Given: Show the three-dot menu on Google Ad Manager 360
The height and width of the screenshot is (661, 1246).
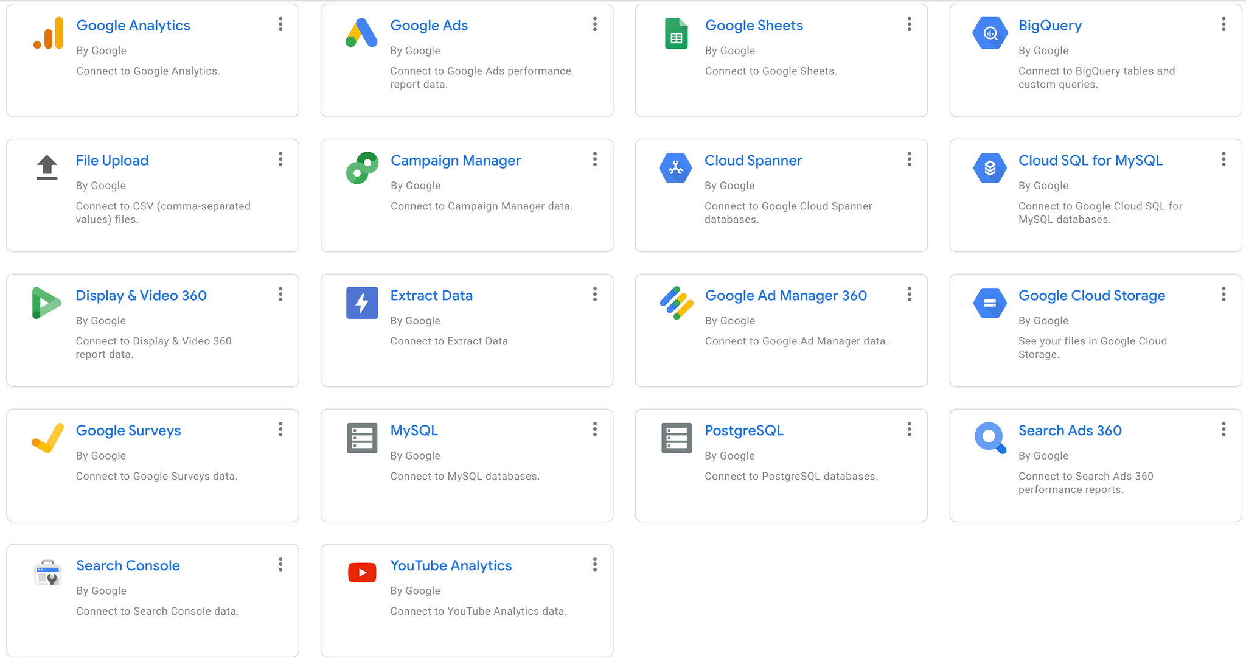Looking at the screenshot, I should [909, 295].
